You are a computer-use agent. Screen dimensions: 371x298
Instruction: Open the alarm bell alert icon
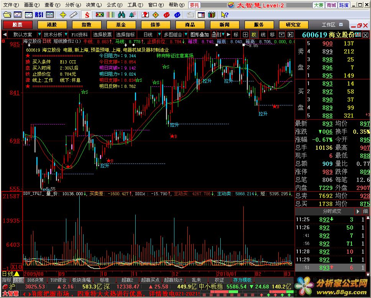coord(132,15)
